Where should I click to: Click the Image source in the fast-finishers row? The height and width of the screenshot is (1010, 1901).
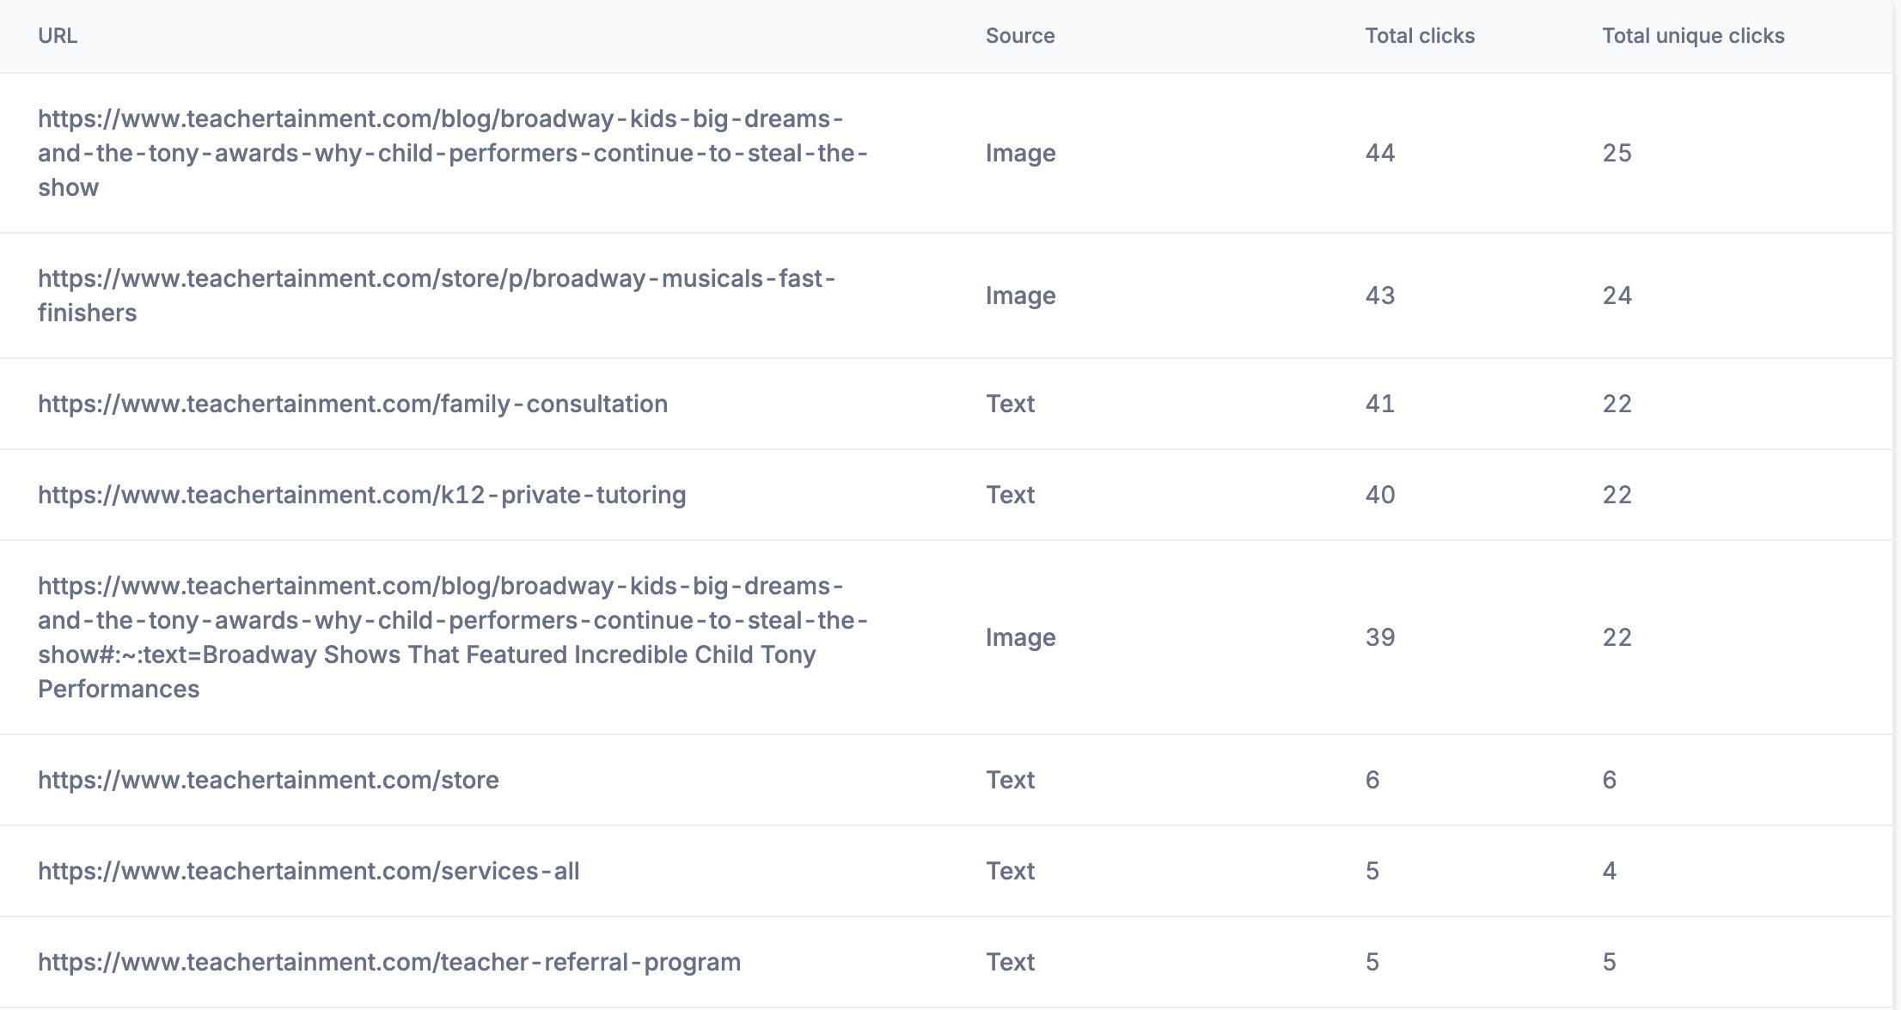[1021, 295]
